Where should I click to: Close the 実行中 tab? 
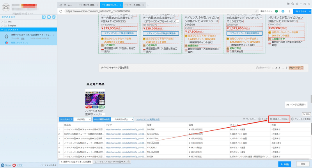[x=97, y=5]
